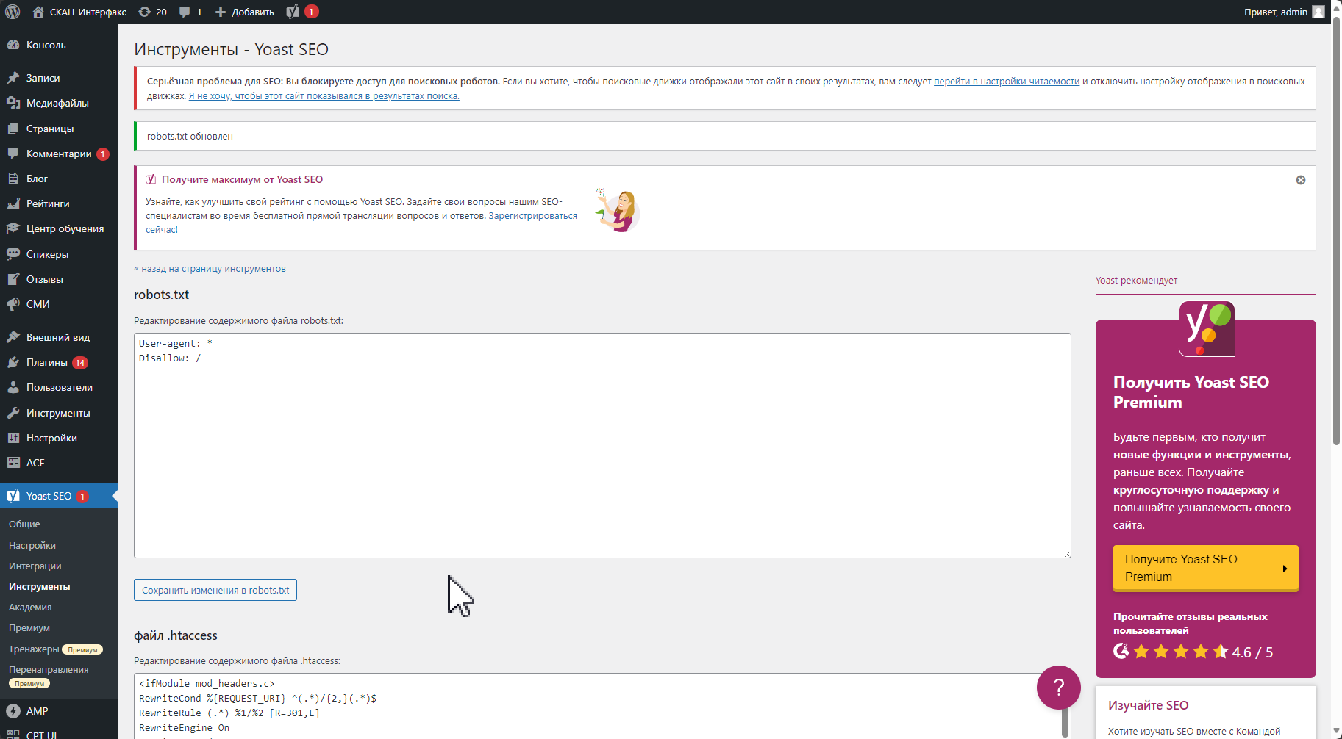Expand the Добавить menu in admin bar
The width and height of the screenshot is (1342, 739).
[245, 12]
